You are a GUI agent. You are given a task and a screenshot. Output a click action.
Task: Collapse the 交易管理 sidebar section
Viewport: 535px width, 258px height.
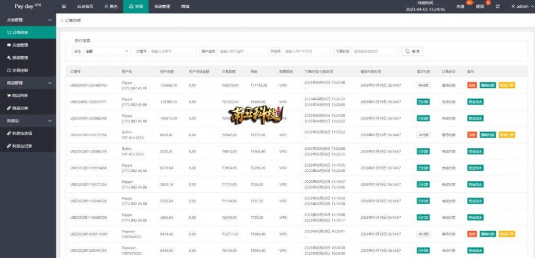[50, 20]
